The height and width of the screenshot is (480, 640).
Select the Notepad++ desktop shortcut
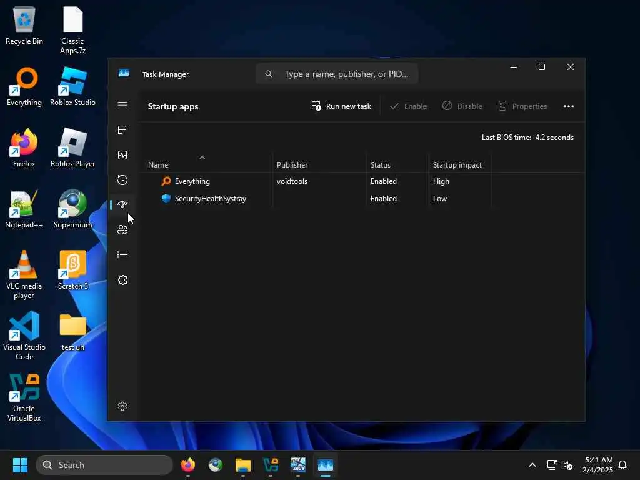click(x=24, y=209)
